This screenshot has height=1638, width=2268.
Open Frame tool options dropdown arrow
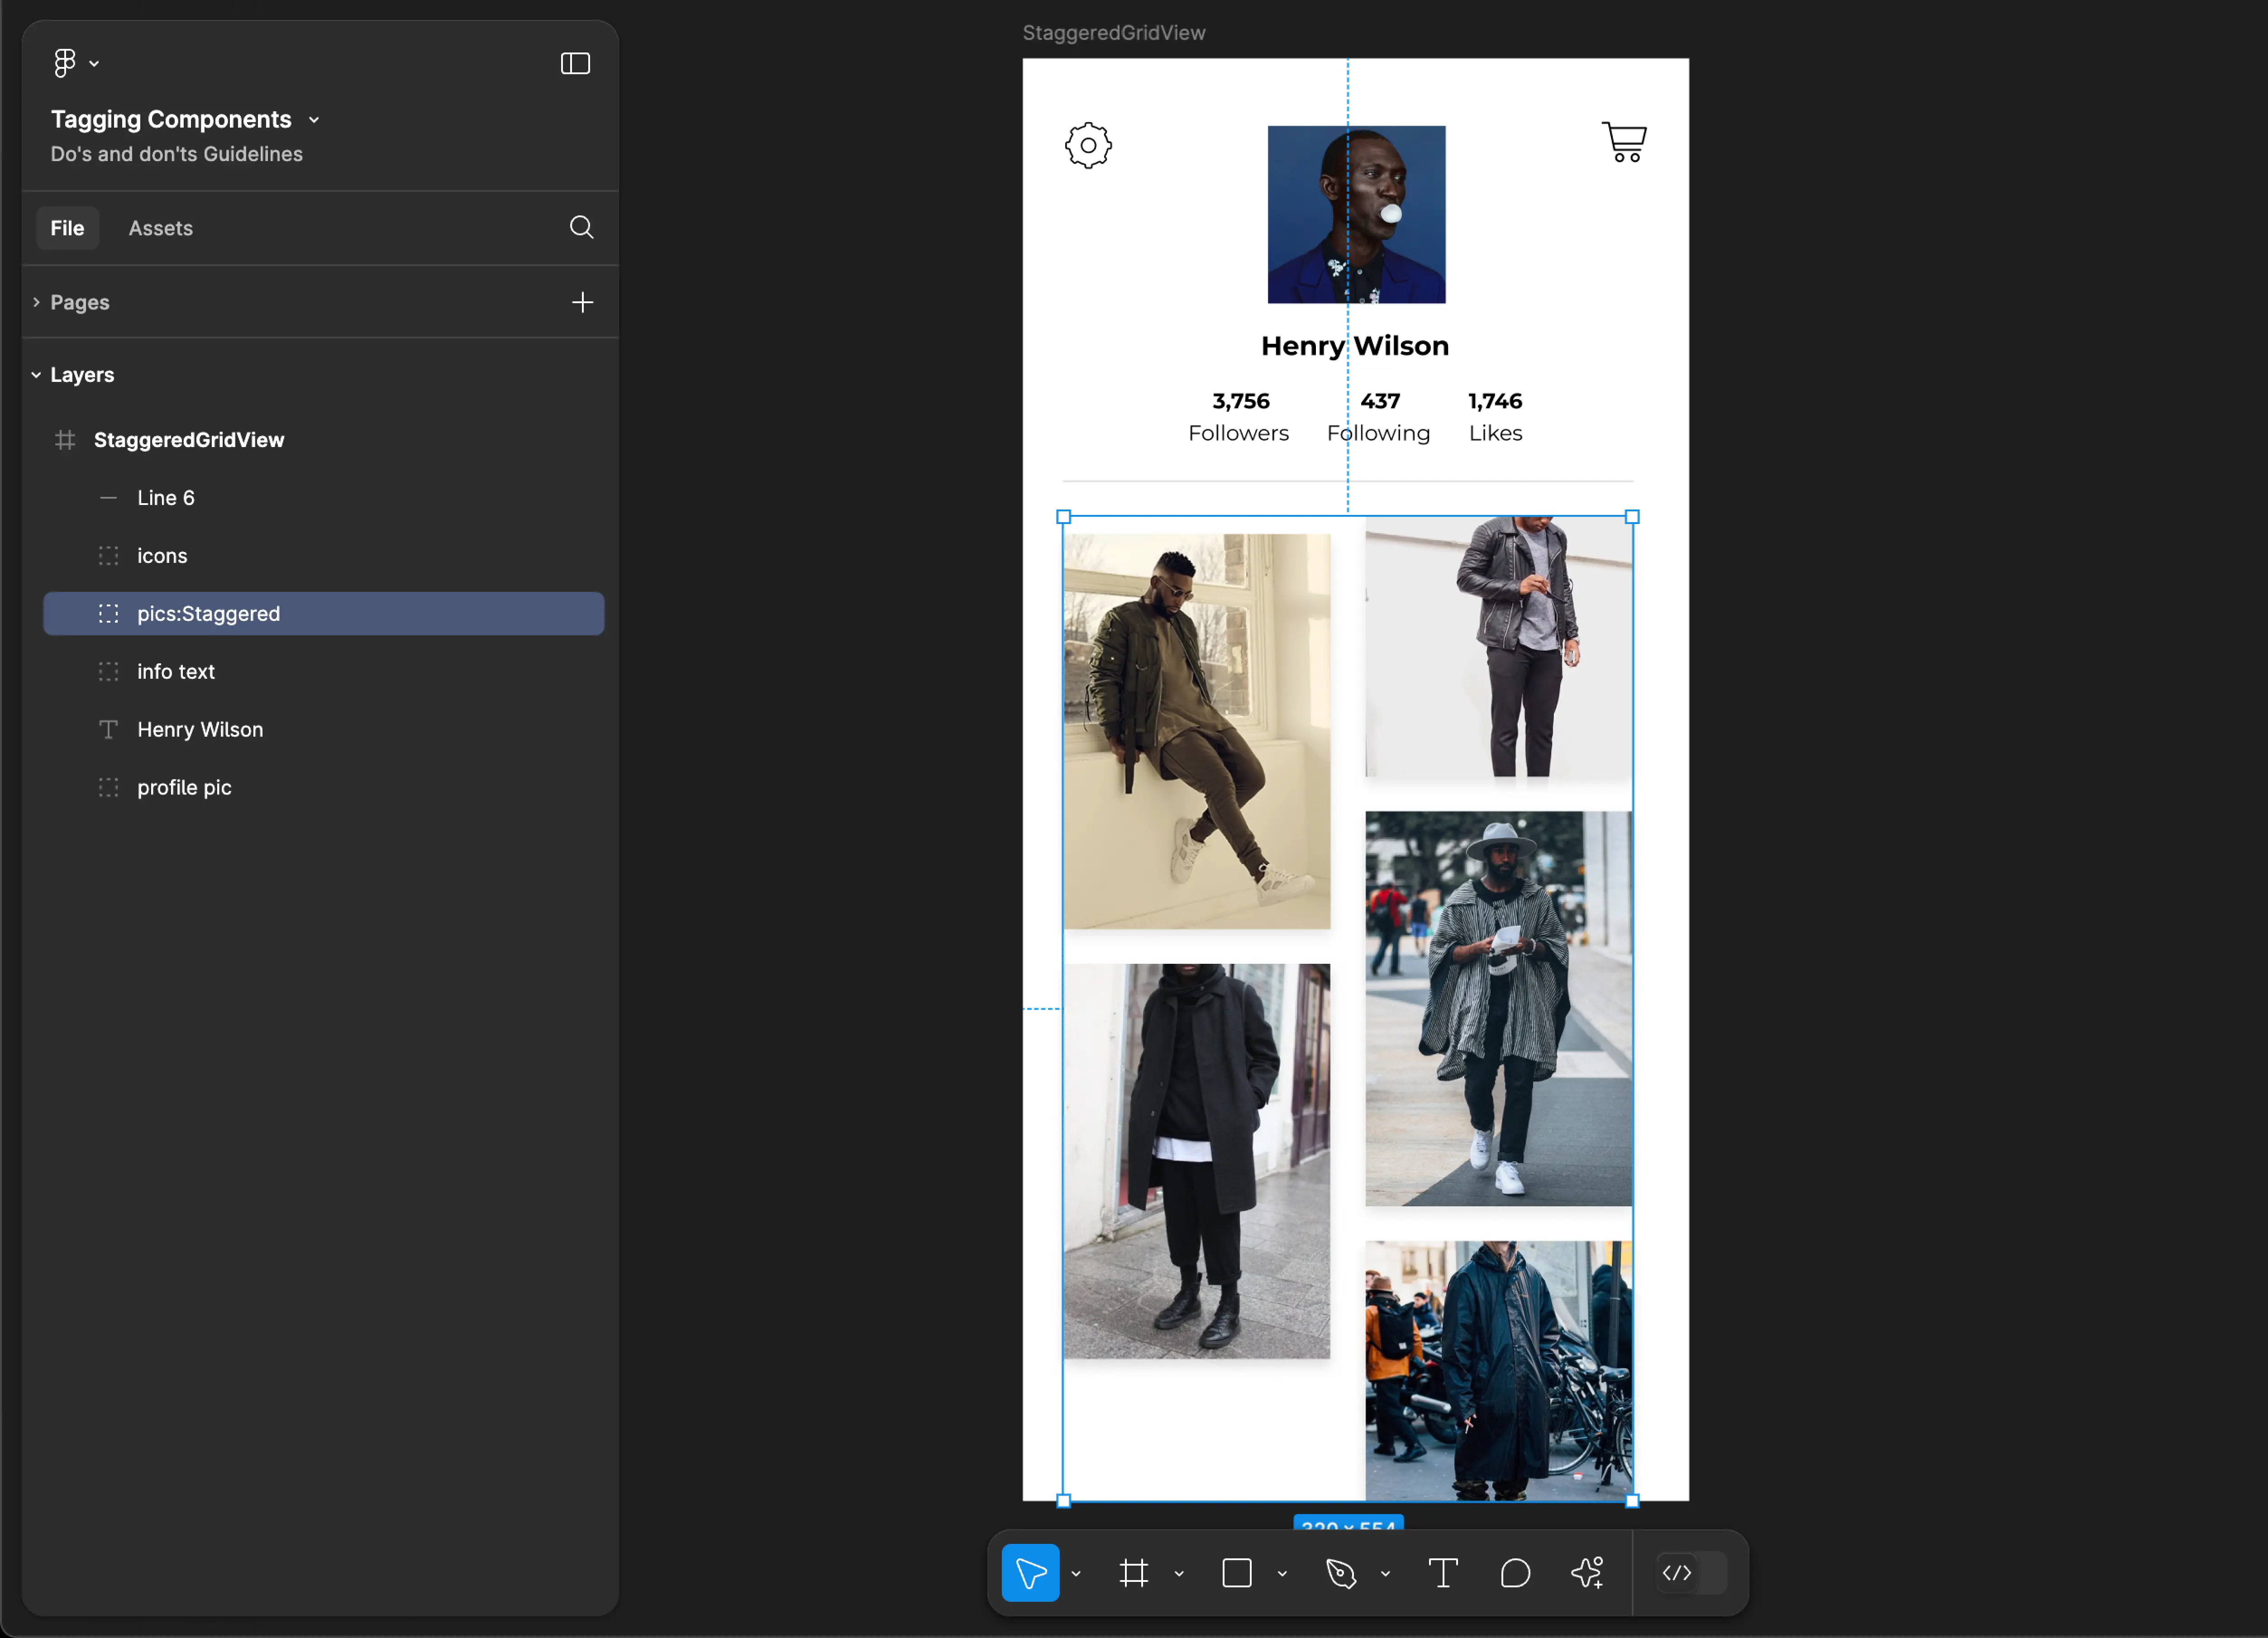pos(1179,1574)
